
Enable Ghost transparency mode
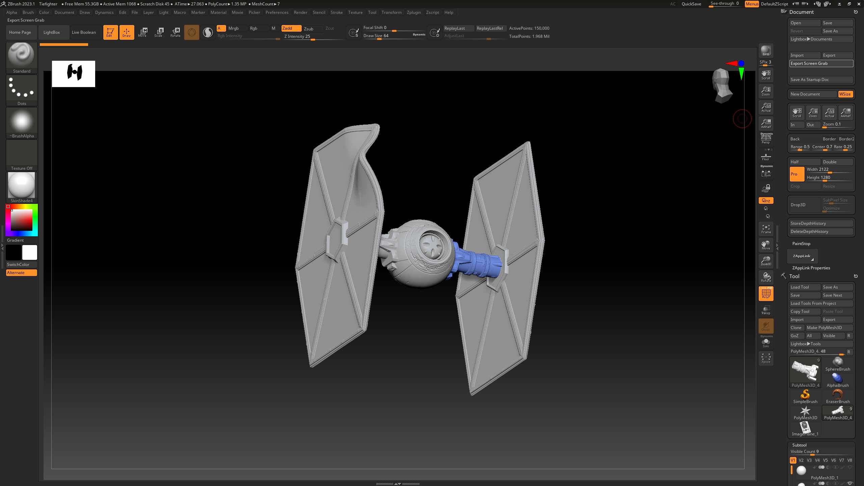pos(765,326)
